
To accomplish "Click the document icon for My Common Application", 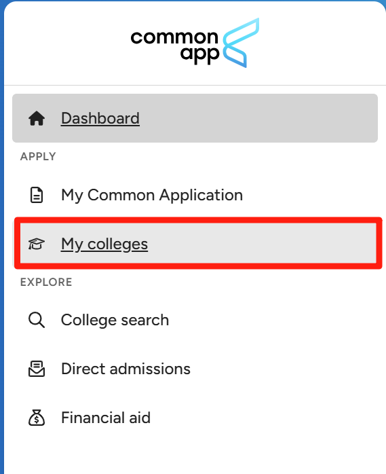I will point(37,195).
